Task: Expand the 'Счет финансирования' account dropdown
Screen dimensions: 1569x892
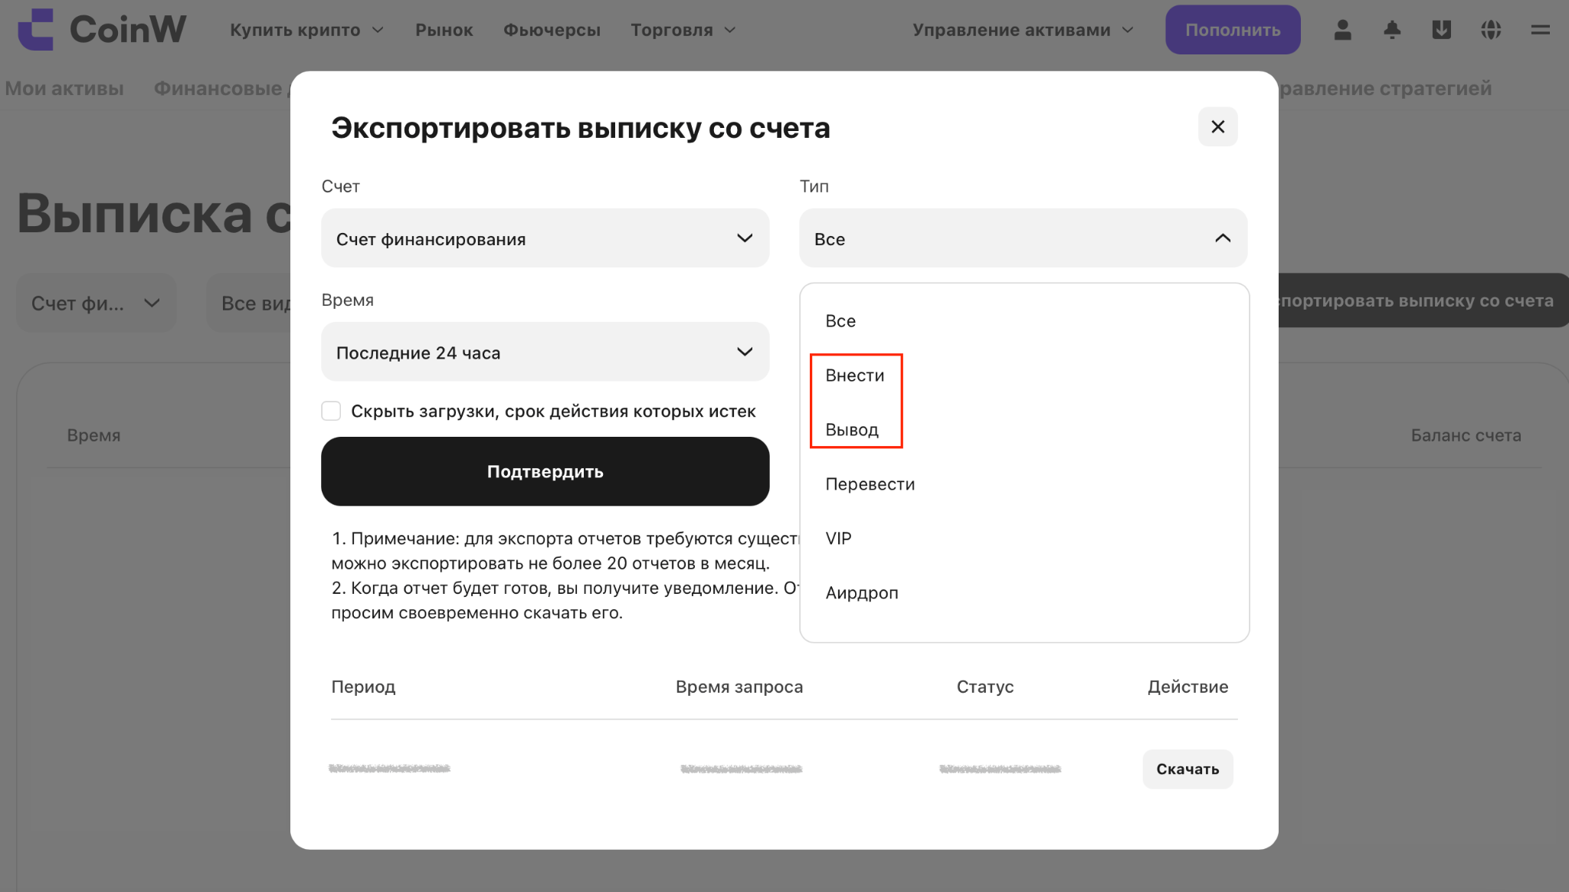Action: pos(545,238)
